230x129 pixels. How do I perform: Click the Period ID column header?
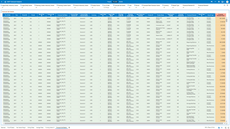coord(25,15)
